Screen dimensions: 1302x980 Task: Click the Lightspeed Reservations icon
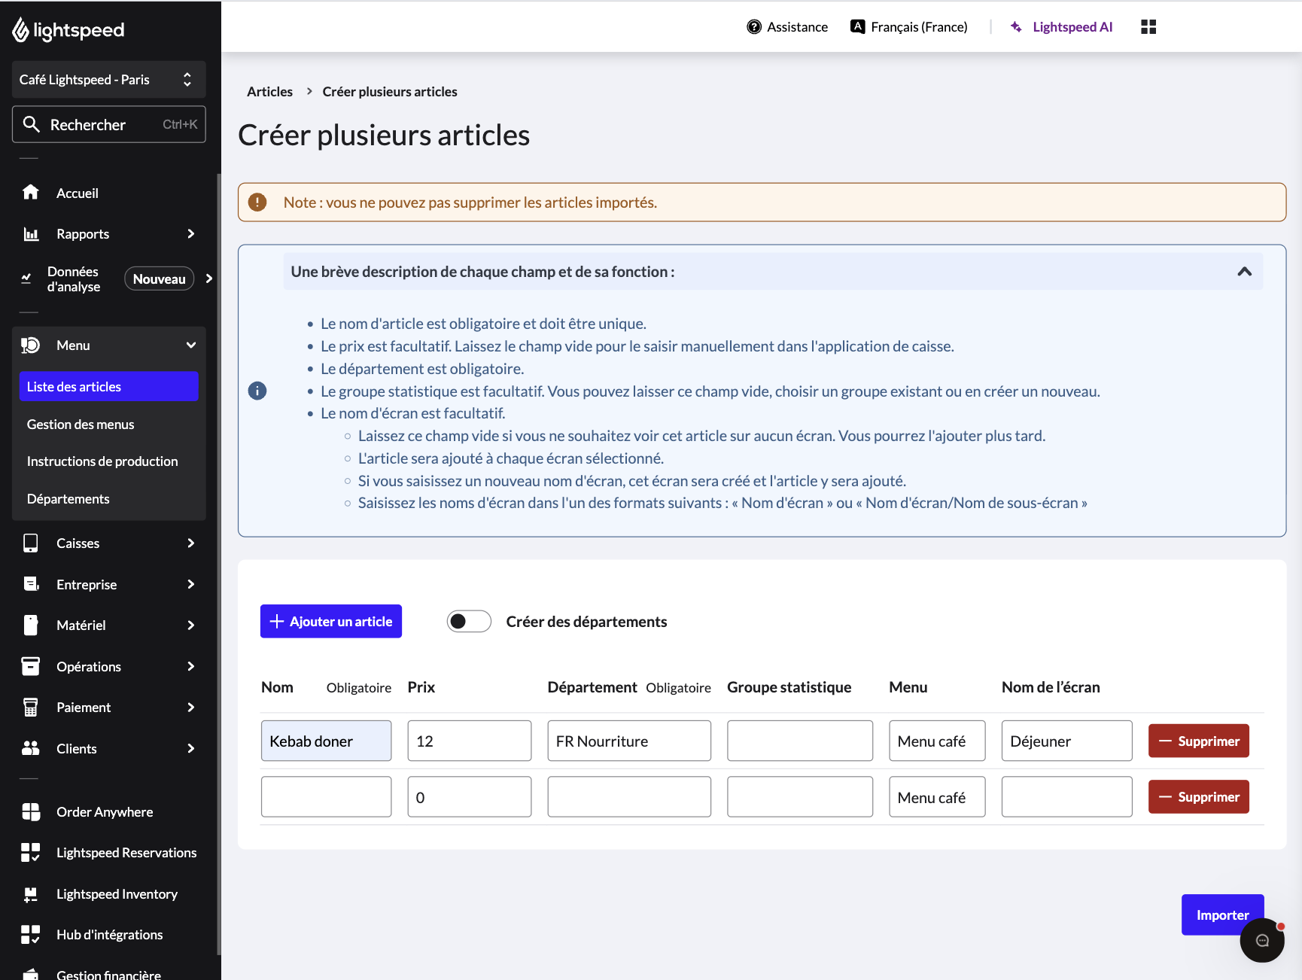click(x=31, y=852)
